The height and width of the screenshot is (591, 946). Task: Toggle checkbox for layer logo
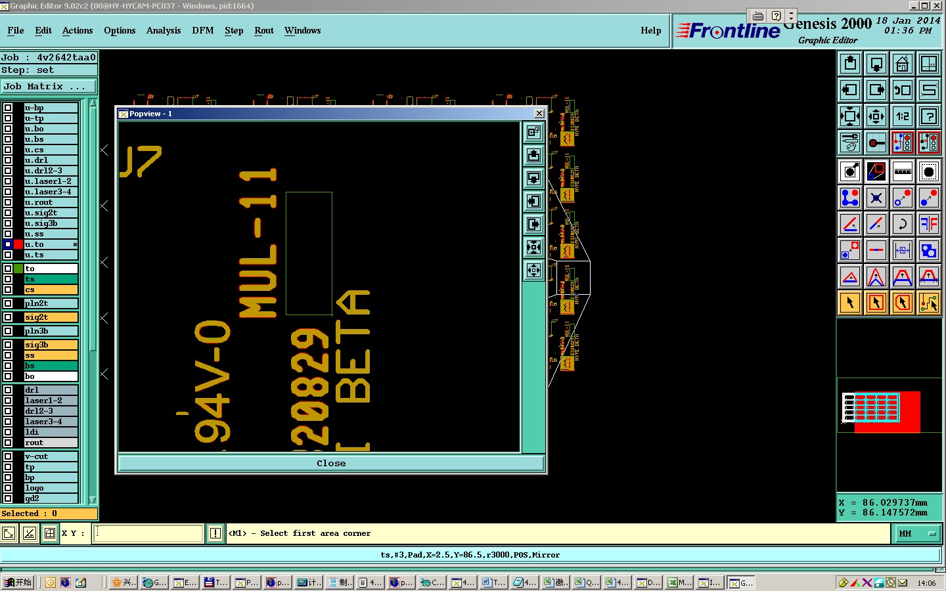click(x=8, y=488)
